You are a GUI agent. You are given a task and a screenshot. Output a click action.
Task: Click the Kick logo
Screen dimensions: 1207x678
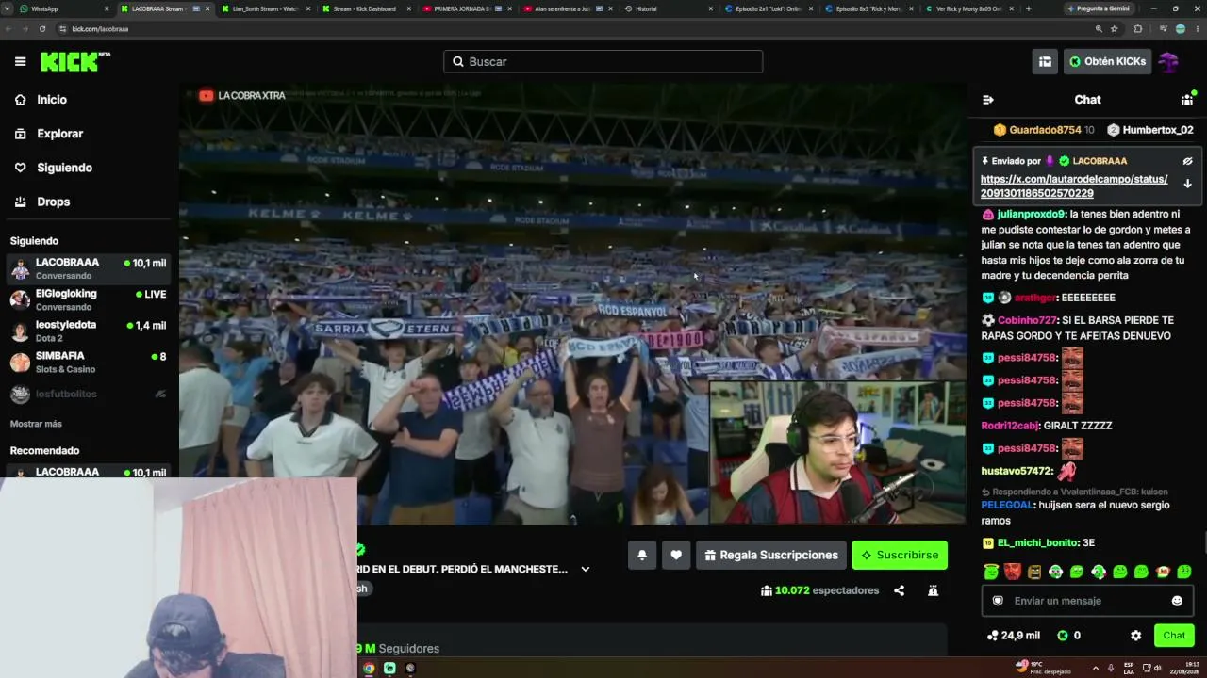pyautogui.click(x=75, y=61)
